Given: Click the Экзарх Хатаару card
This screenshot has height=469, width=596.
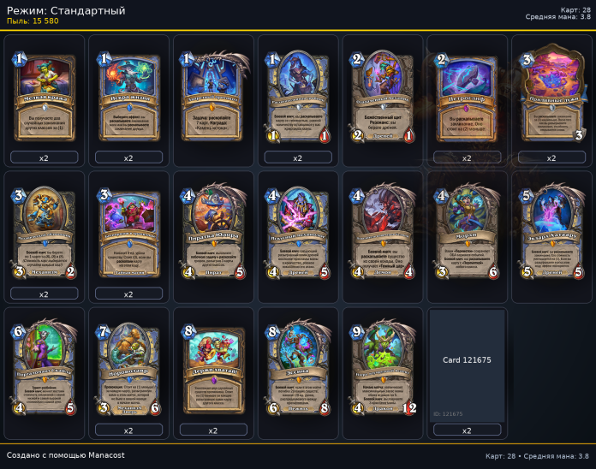Looking at the screenshot, I should click(x=552, y=233).
